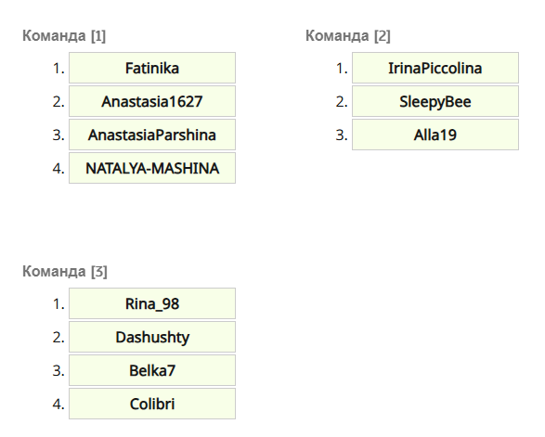Click number 2 beside Dashushty
545x437 pixels.
point(58,337)
